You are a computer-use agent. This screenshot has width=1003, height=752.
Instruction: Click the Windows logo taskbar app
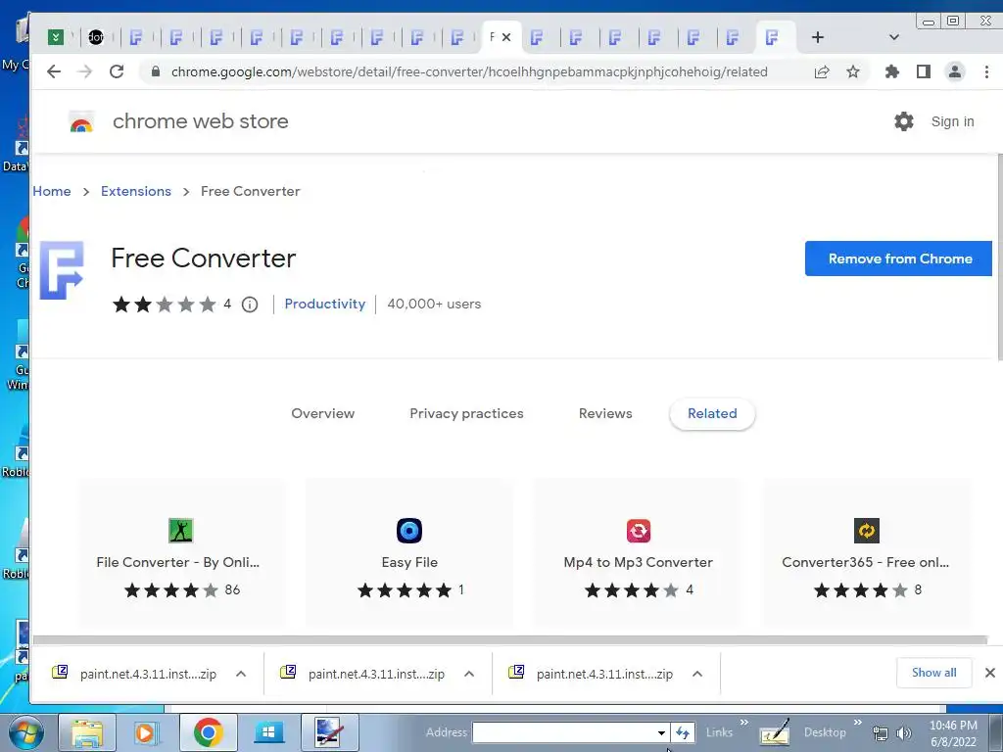point(268,732)
